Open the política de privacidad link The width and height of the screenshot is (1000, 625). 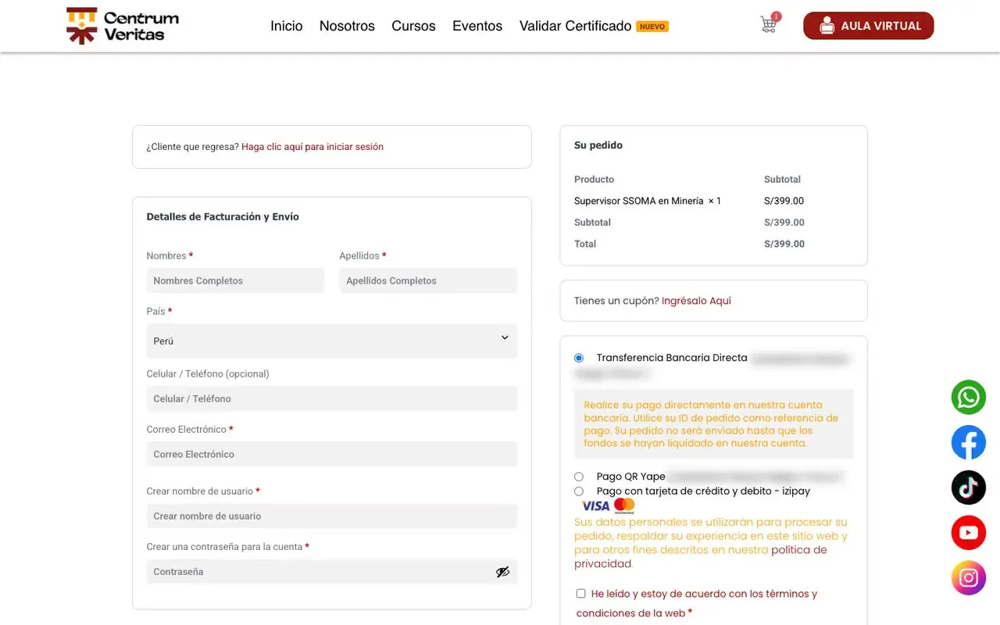tap(701, 557)
